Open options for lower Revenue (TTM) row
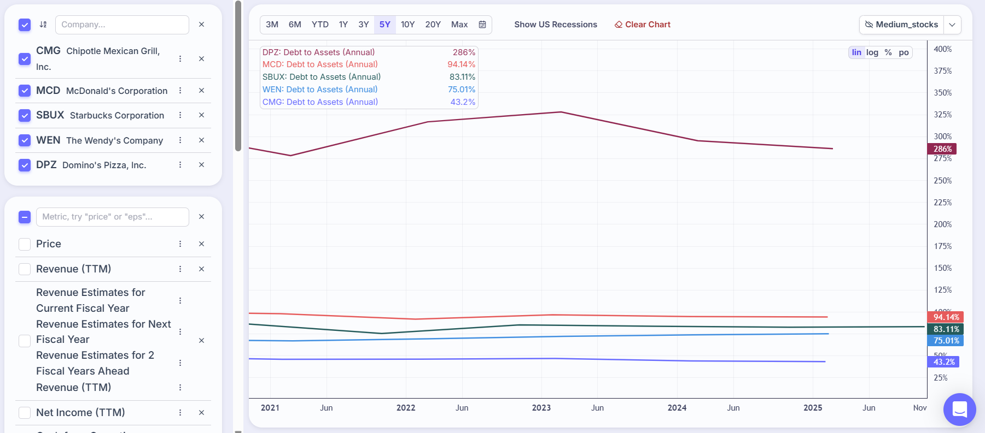Viewport: 985px width, 433px height. 180,388
